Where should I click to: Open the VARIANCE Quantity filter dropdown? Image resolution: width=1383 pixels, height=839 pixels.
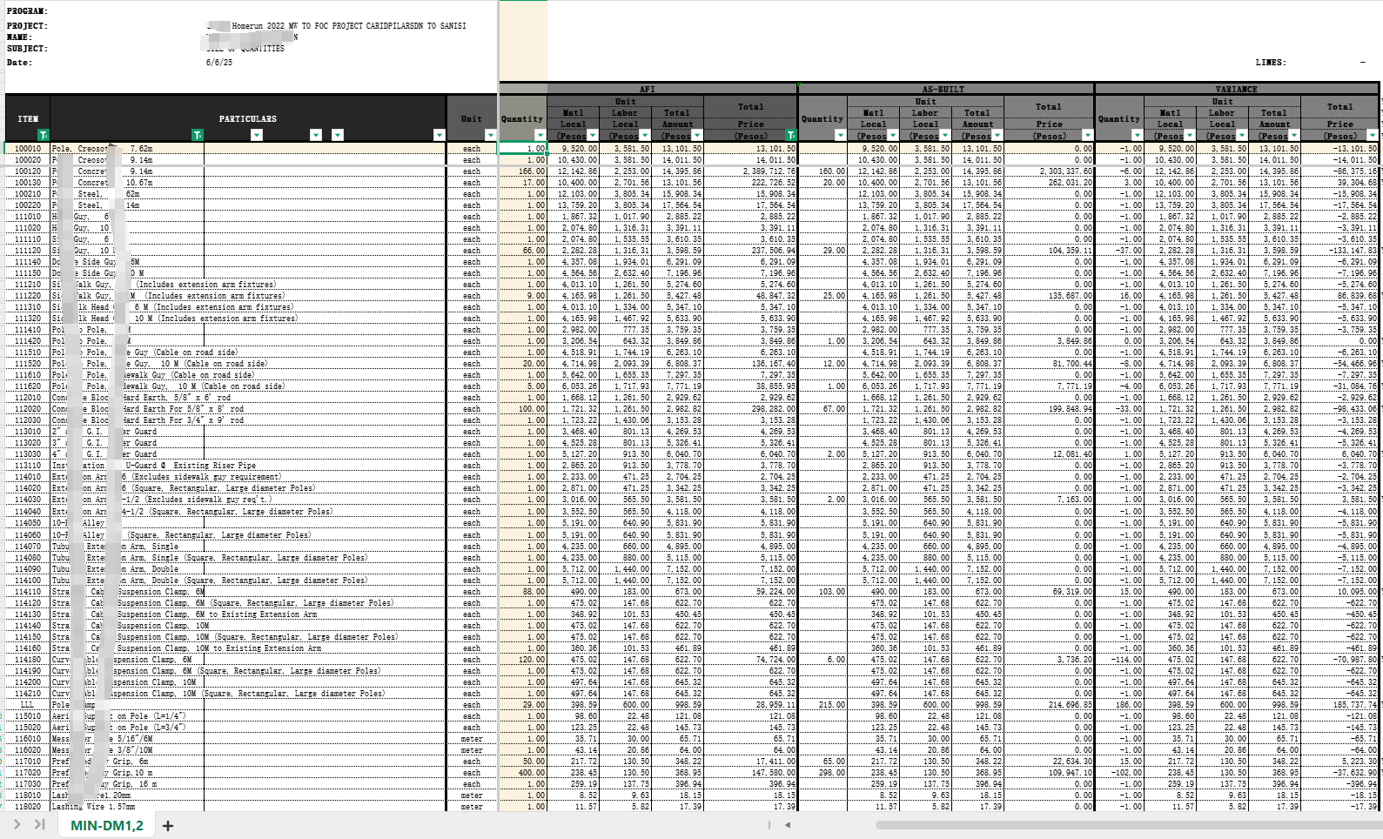(x=1137, y=135)
